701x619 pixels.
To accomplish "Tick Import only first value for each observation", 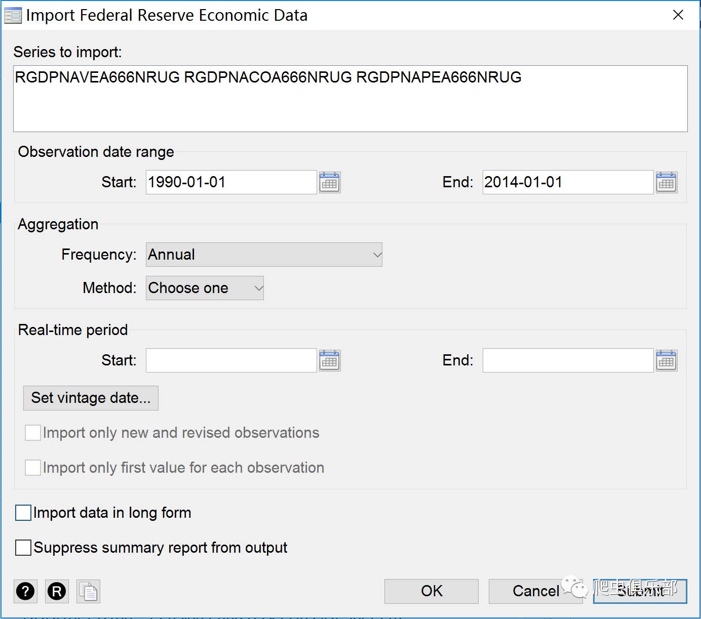I will [33, 468].
